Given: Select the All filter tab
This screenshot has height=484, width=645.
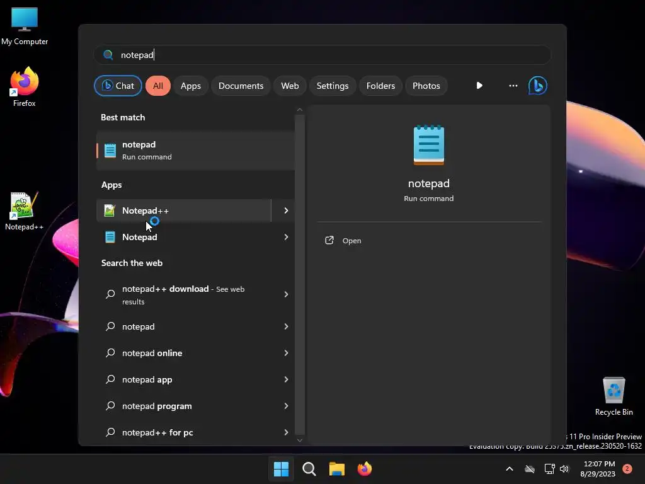Looking at the screenshot, I should (158, 86).
